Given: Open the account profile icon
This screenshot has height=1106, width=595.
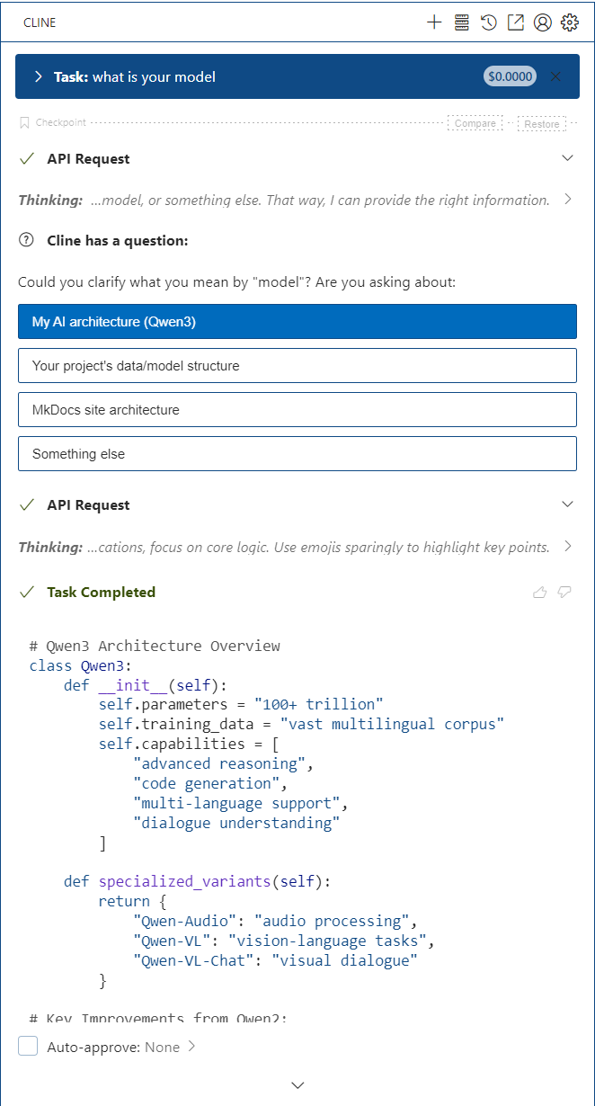Looking at the screenshot, I should 542,22.
